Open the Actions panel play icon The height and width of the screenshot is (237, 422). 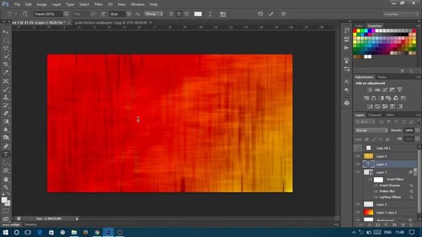pos(347,47)
